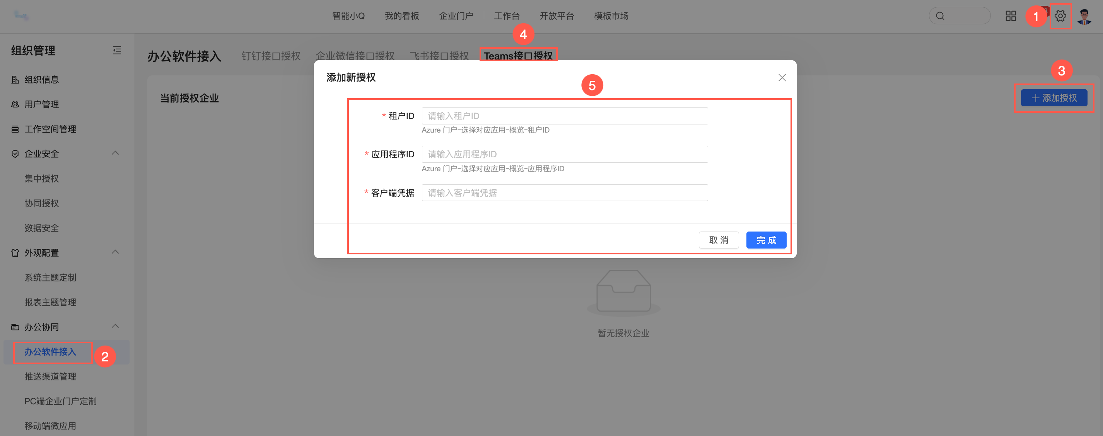Screen dimensions: 1103x436
Task: Open the settings gear icon
Action: 1060,16
